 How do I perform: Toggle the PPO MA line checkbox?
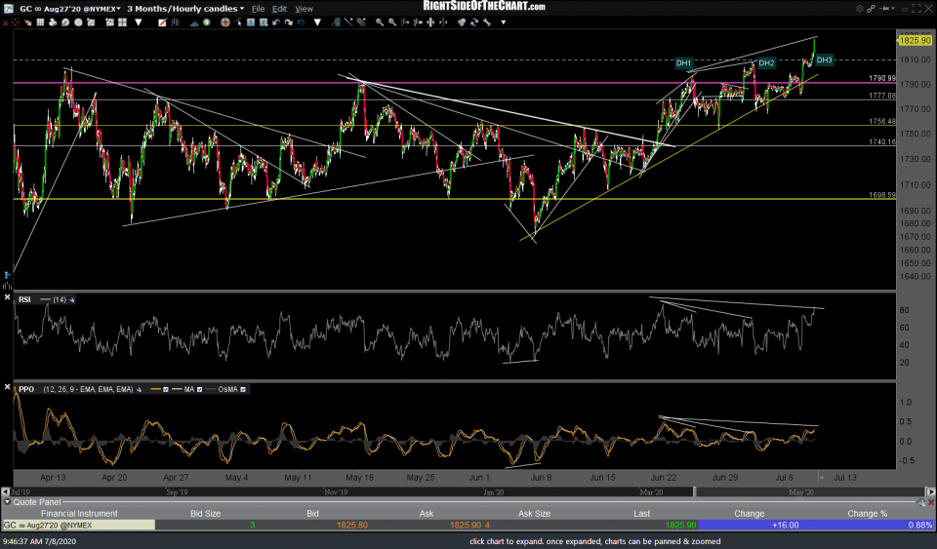tap(200, 389)
